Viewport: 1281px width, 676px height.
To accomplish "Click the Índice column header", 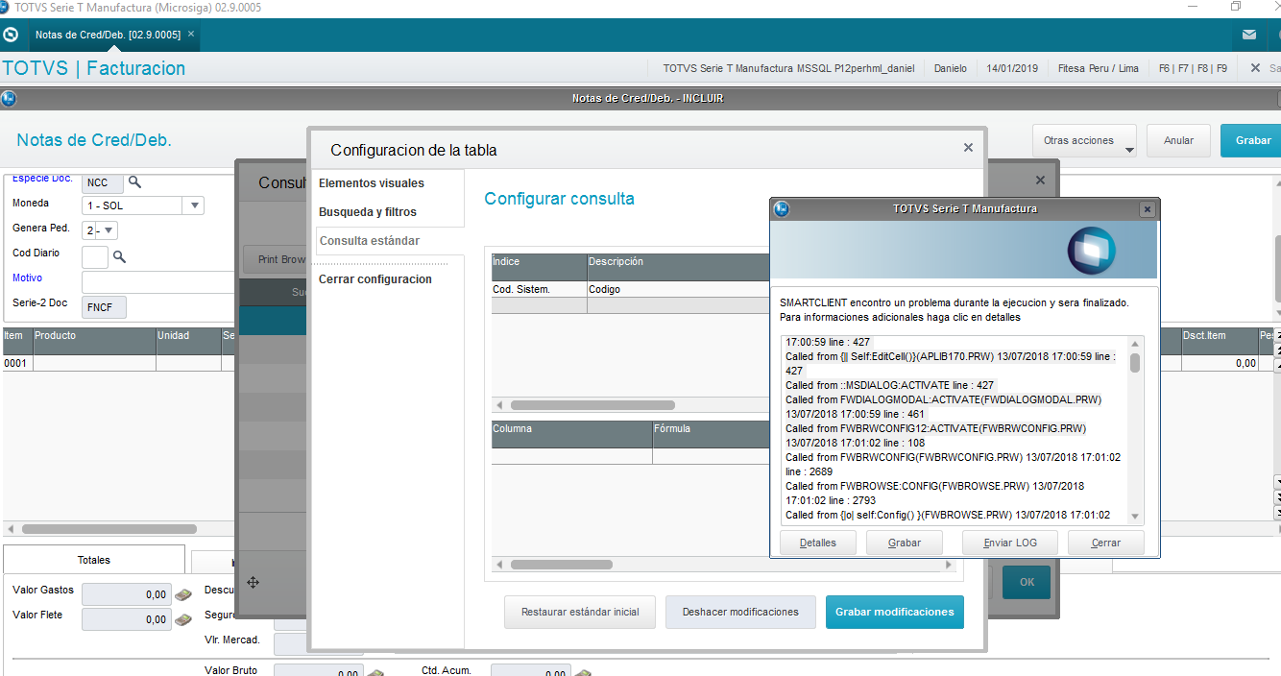I will tap(540, 268).
